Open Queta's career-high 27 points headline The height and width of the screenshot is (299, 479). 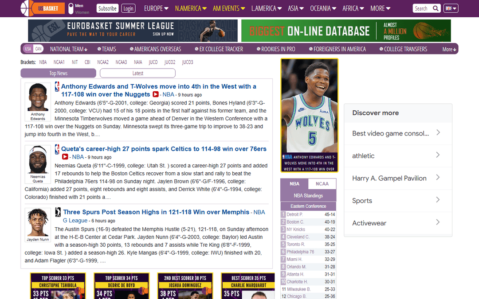pos(164,149)
